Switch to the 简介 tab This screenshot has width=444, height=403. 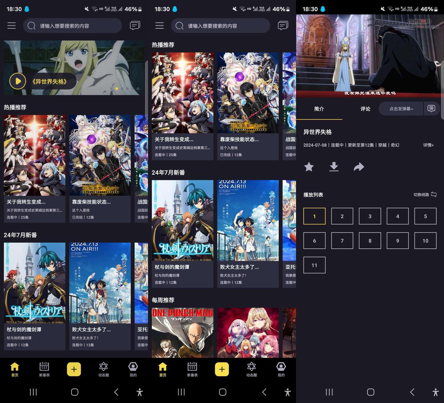point(319,109)
